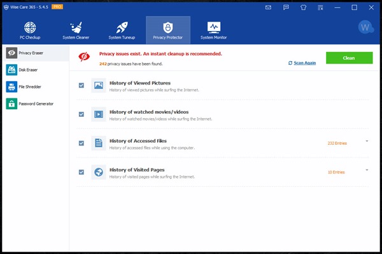
Task: Open Password Generator in the sidebar
Action: 35,104
